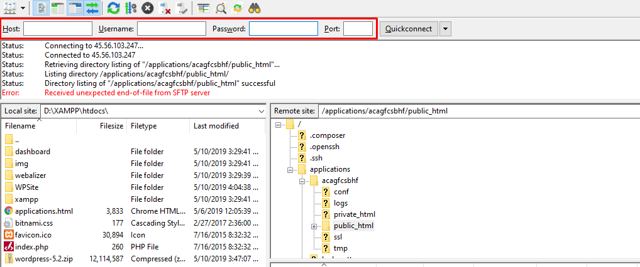Sort local files by the Filesize column
Image resolution: width=640 pixels, height=267 pixels.
102,126
